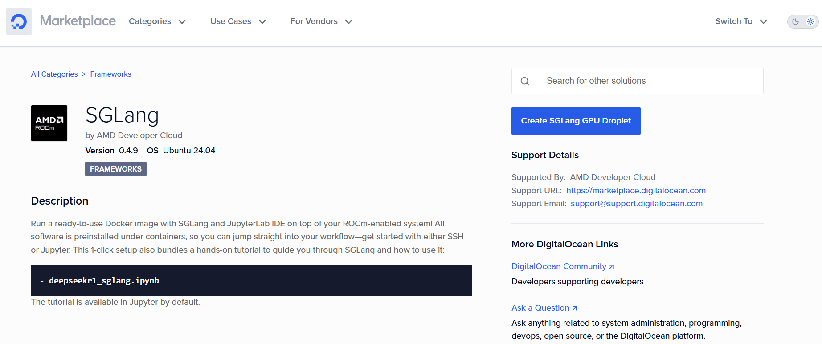Click 'The tutorial is available in Jupyter' text
This screenshot has width=822, height=344.
pyautogui.click(x=115, y=302)
